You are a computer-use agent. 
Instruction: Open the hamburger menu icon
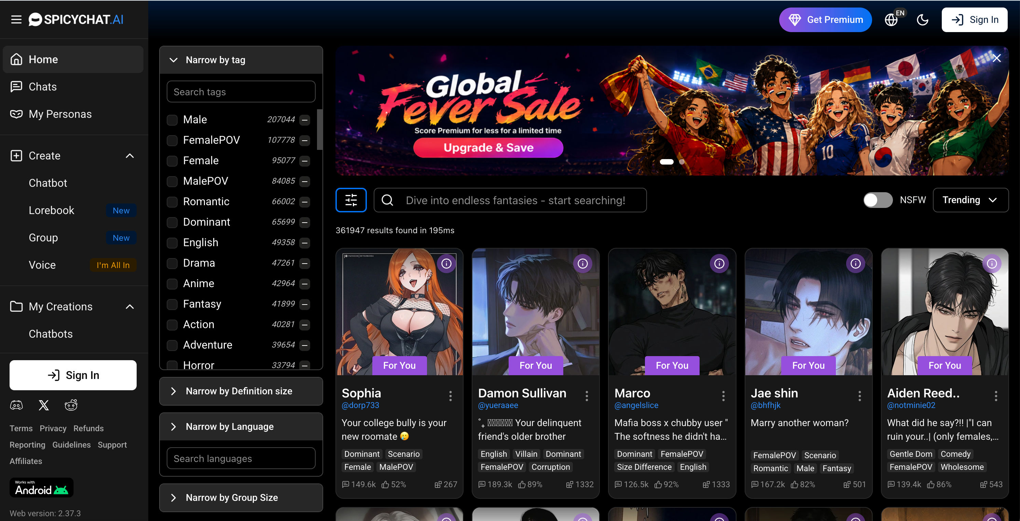[16, 19]
